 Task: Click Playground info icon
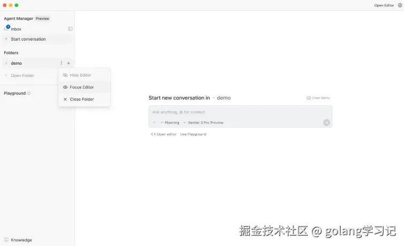pyautogui.click(x=28, y=93)
